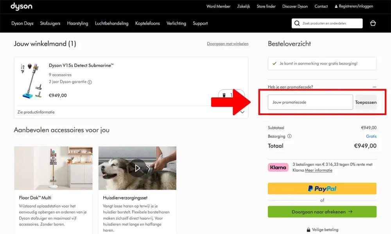Click the Klarna logo badge
Viewport: 391px width, 234px height.
point(278,167)
